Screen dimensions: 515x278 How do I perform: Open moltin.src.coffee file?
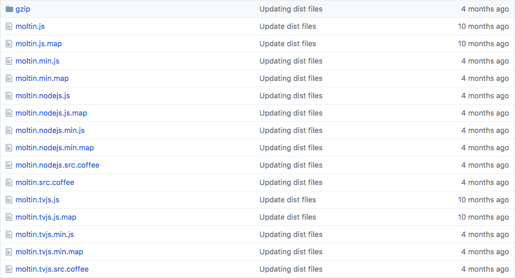(x=45, y=182)
